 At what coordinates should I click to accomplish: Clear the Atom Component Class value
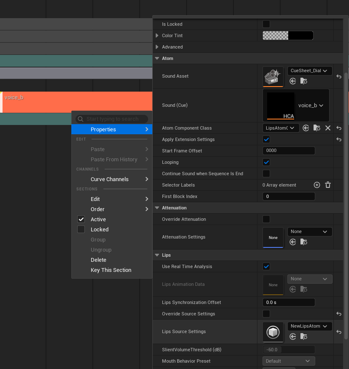tap(327, 128)
